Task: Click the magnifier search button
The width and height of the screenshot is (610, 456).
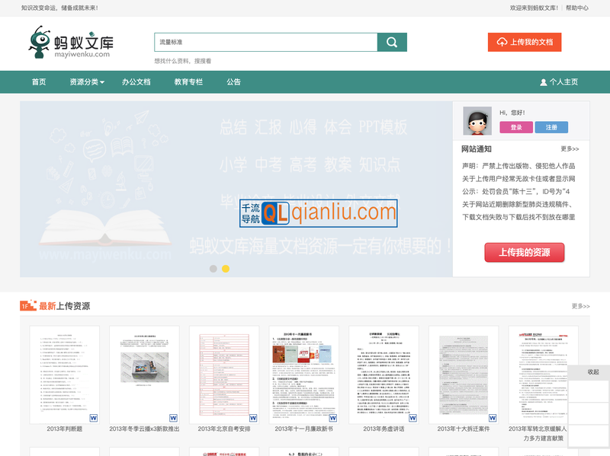Action: click(x=392, y=43)
